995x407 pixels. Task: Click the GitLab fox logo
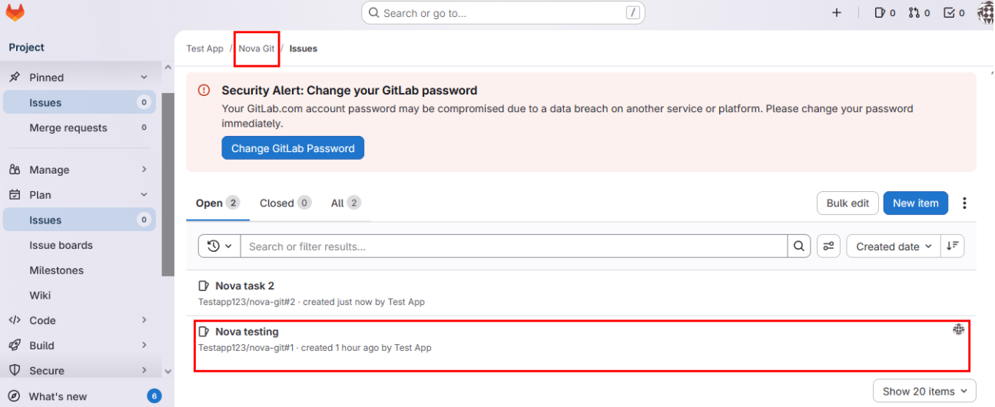click(15, 12)
